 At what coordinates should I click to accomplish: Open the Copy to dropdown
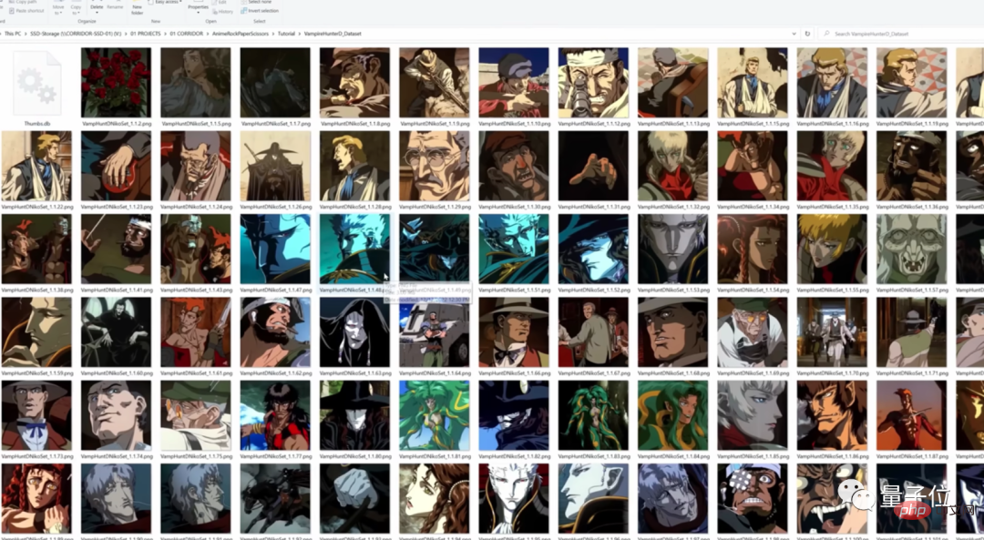click(x=76, y=9)
